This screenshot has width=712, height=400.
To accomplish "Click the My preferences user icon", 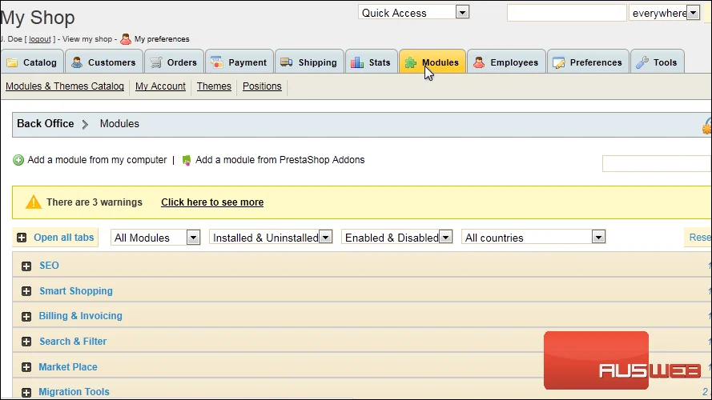I will coord(126,39).
